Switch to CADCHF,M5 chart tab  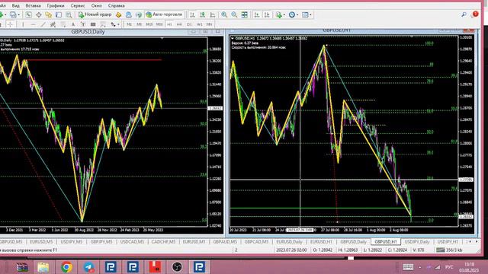coord(163,241)
